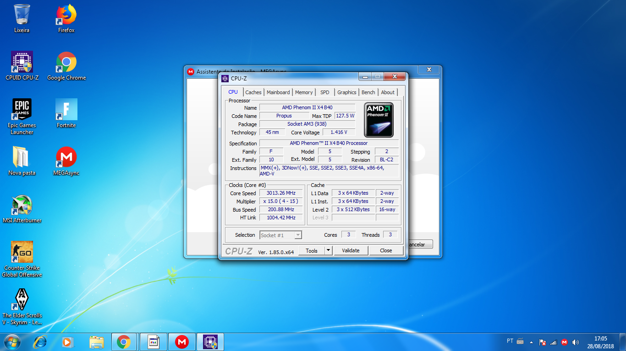The height and width of the screenshot is (351, 626).
Task: Click the Show desktop strip at taskbar end
Action: point(623,342)
